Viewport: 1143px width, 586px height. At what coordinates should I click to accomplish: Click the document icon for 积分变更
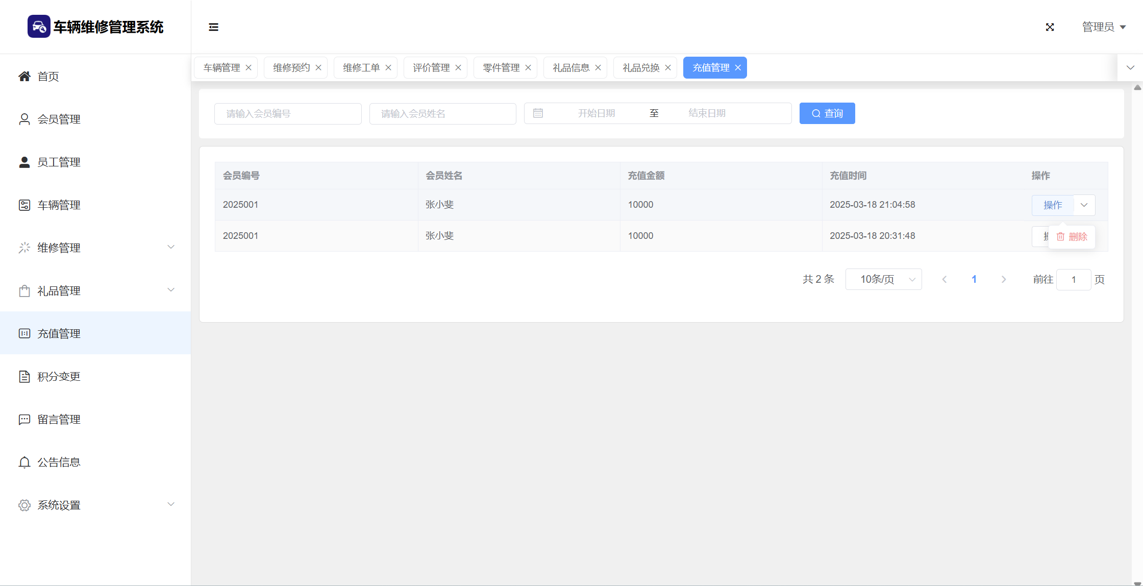(x=24, y=377)
